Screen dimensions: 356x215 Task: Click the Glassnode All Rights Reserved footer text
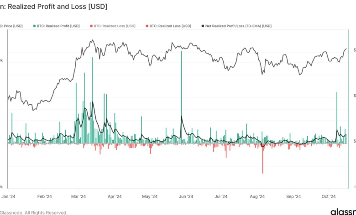[x=34, y=212]
